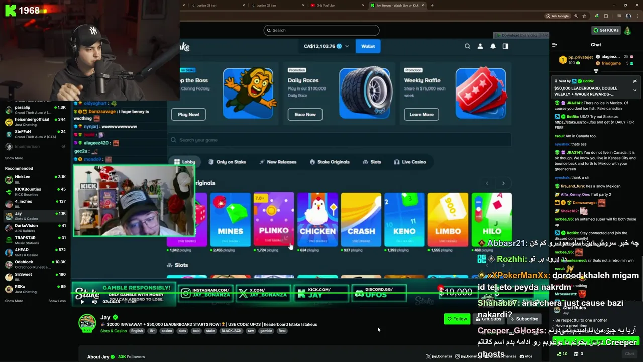Click the Slots & Casino category link
The height and width of the screenshot is (362, 643).
click(113, 331)
